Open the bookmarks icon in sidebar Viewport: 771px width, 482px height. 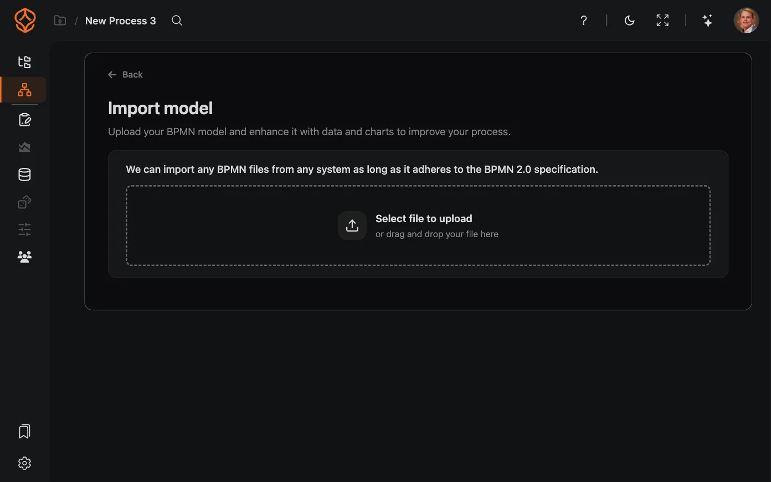24,432
